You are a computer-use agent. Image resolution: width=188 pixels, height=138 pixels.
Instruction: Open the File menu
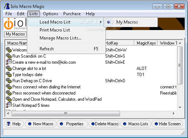pyautogui.click(x=9, y=14)
